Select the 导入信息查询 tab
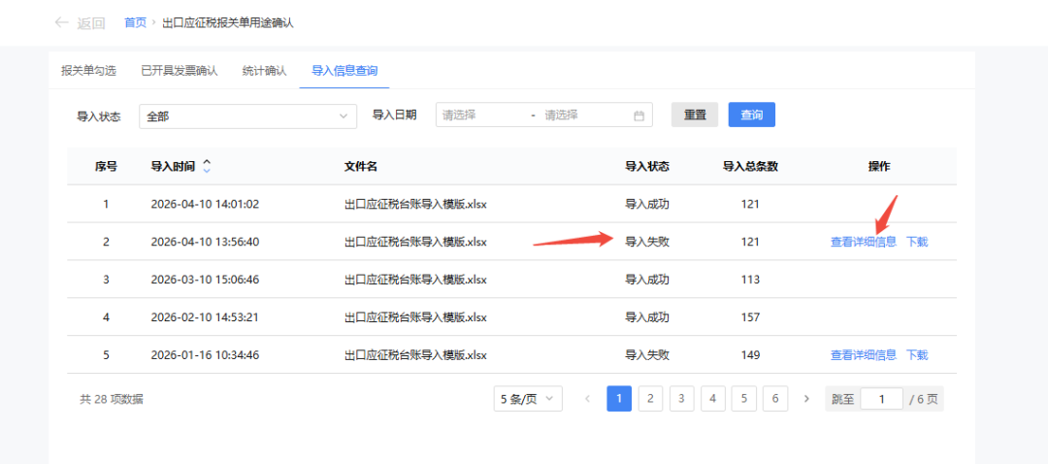 (344, 70)
